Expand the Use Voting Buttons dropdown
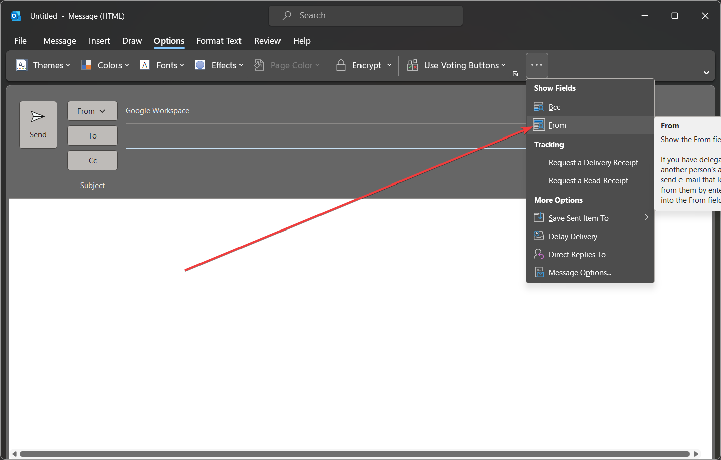 click(x=503, y=65)
